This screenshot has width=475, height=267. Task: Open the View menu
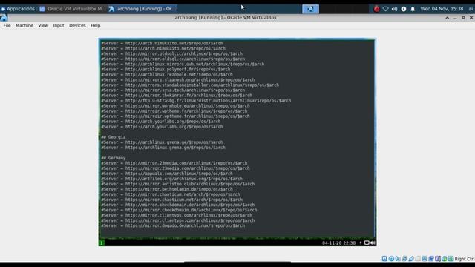point(43,25)
